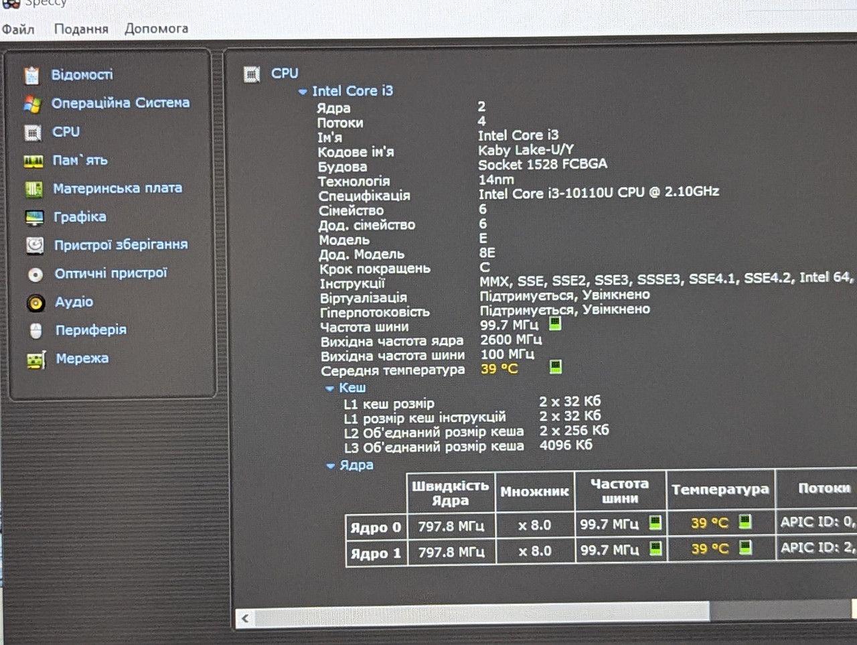
Task: Click the 2 x 256 Кб L2 cache value
Action: click(x=574, y=430)
